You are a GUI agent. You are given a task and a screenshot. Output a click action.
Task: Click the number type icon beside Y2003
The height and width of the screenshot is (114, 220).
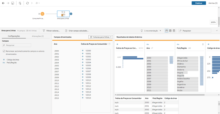(83, 60)
